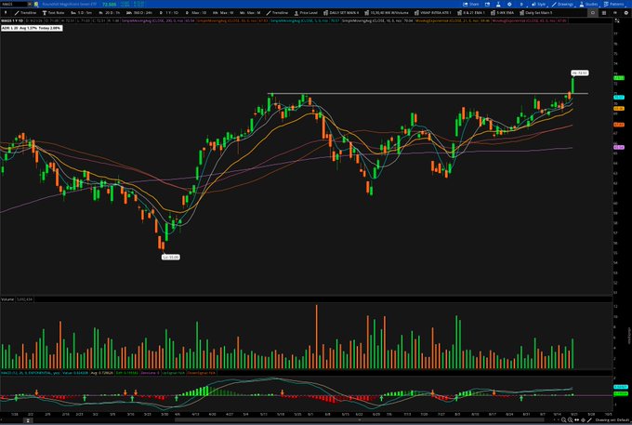The width and height of the screenshot is (632, 425).
Task: Switch to the 1 Y : 1D timeframe
Action: 168,12
